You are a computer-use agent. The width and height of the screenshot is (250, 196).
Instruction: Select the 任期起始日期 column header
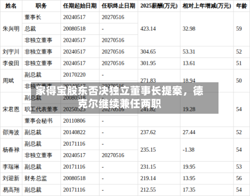(80, 6)
